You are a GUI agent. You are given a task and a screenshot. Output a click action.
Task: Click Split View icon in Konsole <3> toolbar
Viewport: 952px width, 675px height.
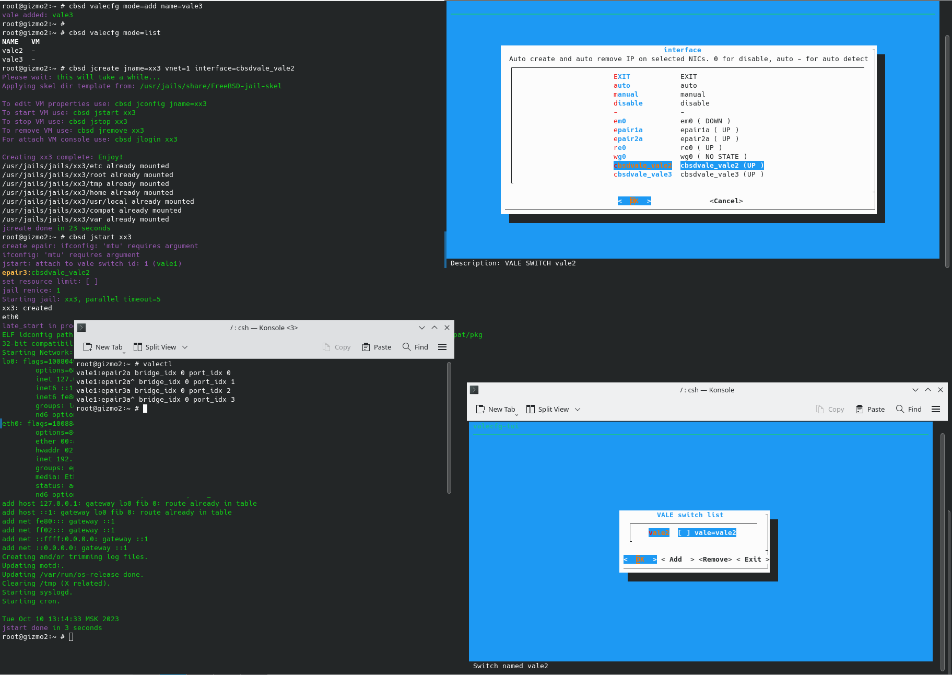click(x=138, y=347)
